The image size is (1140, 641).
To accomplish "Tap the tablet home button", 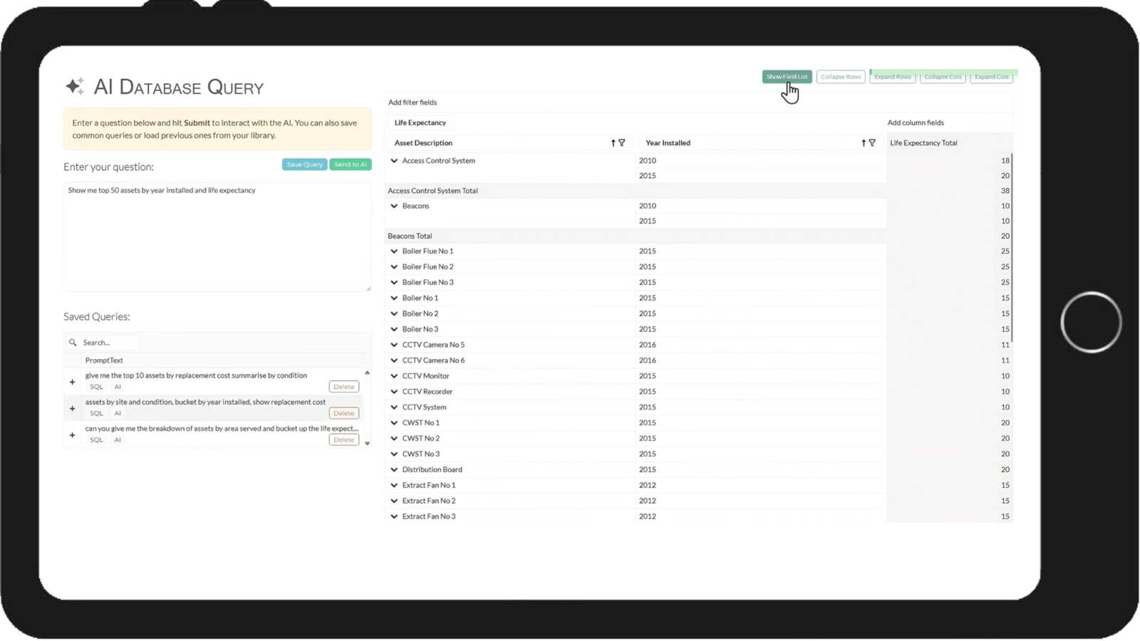I will click(x=1091, y=322).
